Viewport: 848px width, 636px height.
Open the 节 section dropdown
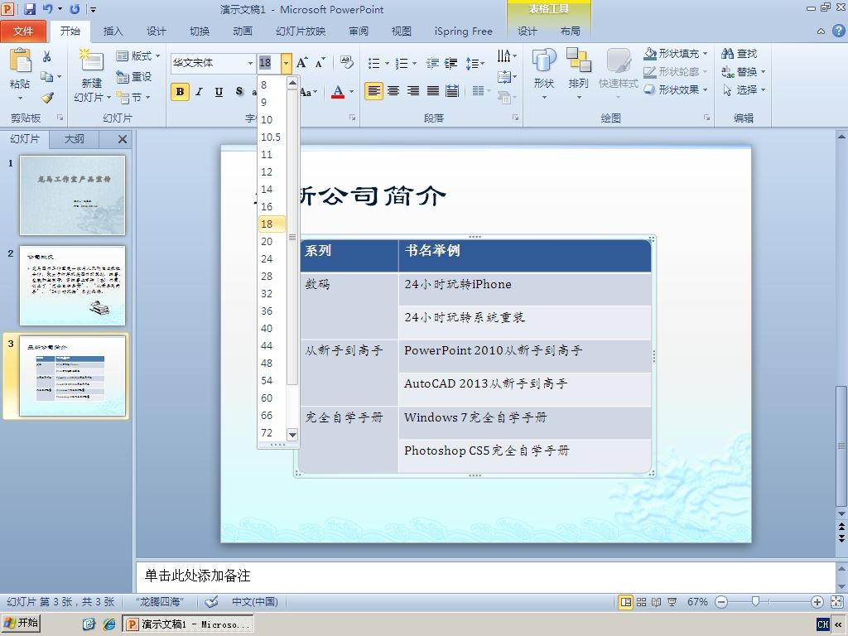(x=133, y=98)
